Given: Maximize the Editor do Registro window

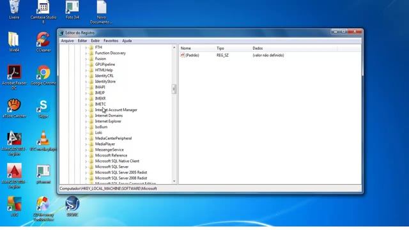Looking at the screenshot, I should 344,31.
